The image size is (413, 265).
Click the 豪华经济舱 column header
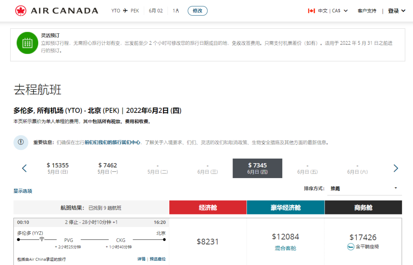(286, 208)
